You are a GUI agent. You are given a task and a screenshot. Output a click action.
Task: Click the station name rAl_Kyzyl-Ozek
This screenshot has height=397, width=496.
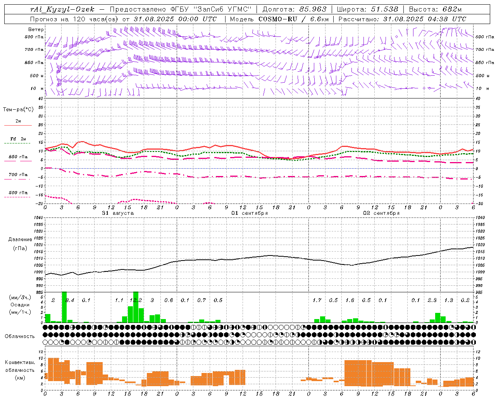coord(62,9)
